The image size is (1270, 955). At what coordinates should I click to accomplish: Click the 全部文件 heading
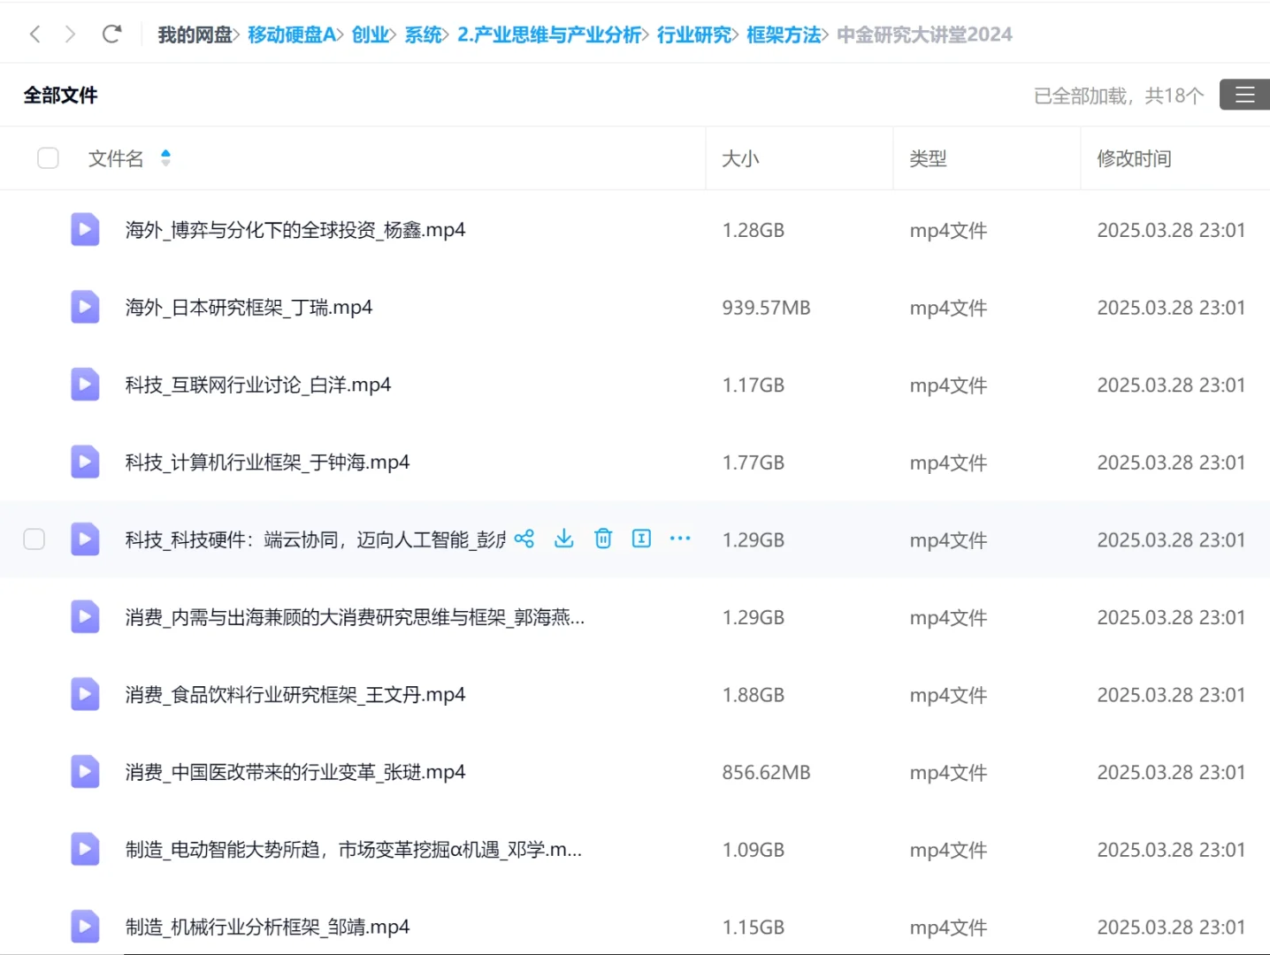pos(60,95)
